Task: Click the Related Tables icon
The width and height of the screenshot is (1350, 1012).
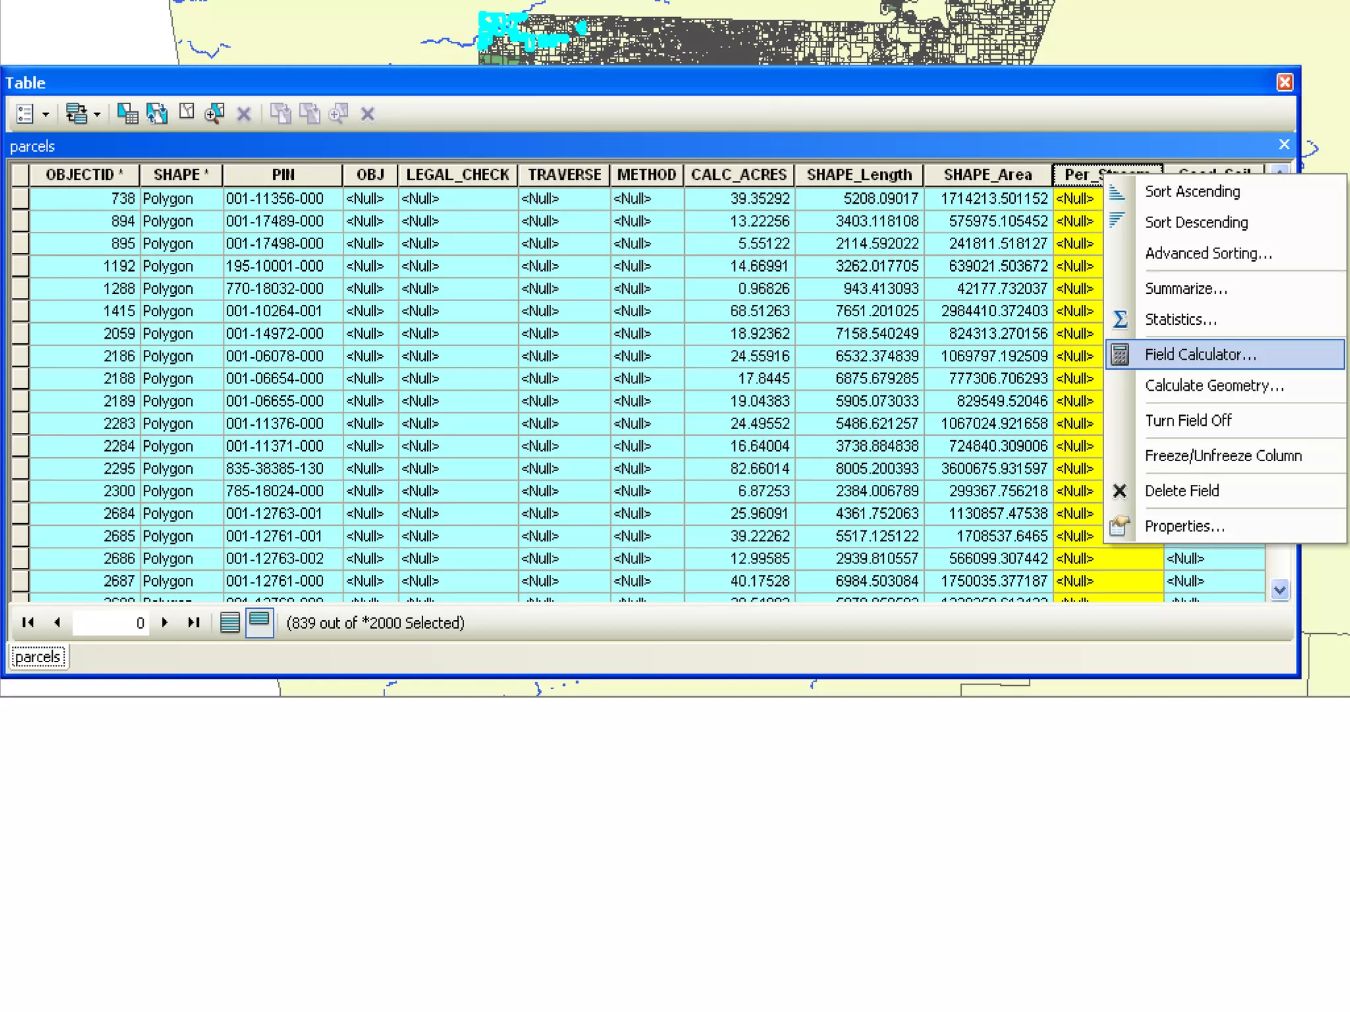Action: 76,114
